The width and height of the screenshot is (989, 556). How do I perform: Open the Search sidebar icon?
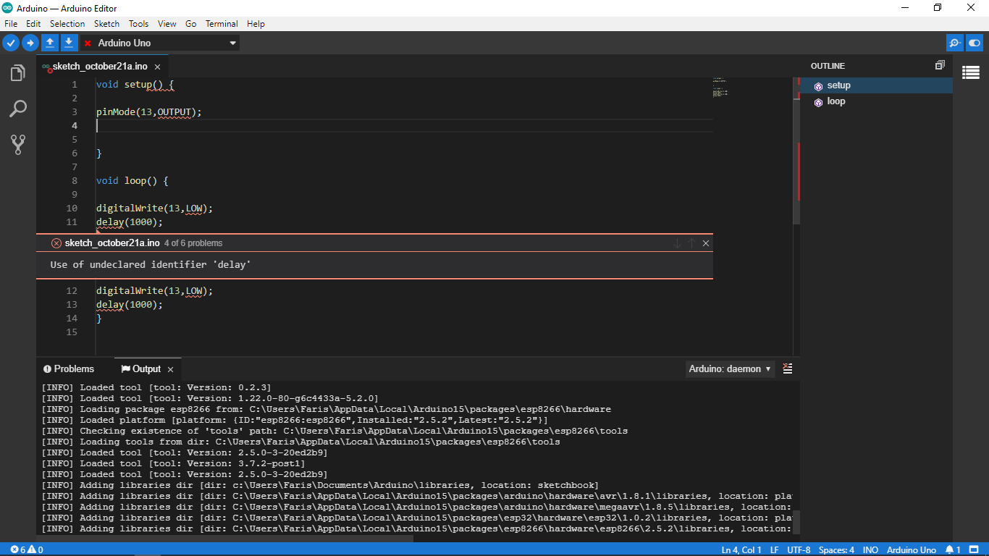[18, 109]
